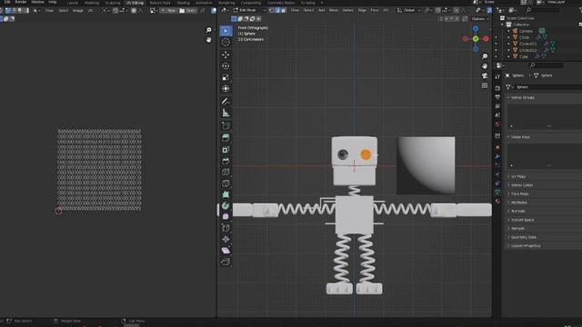Select the Add Cube tool
The width and height of the screenshot is (582, 327).
click(226, 125)
